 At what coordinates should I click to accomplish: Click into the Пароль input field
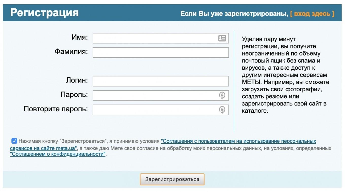(155, 95)
